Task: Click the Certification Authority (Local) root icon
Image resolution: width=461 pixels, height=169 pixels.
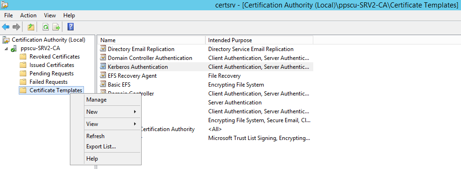Action: pos(6,40)
